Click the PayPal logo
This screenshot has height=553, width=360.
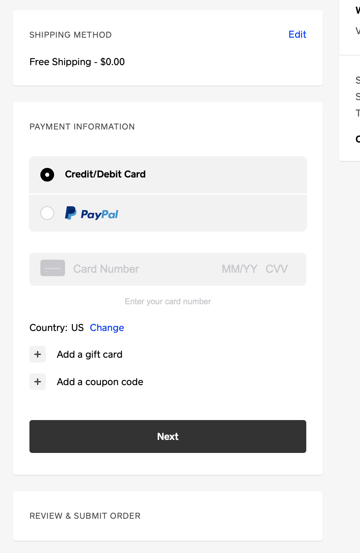92,213
